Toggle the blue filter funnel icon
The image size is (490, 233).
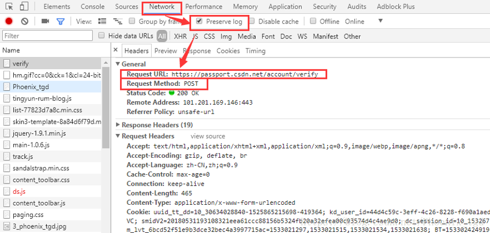point(61,21)
